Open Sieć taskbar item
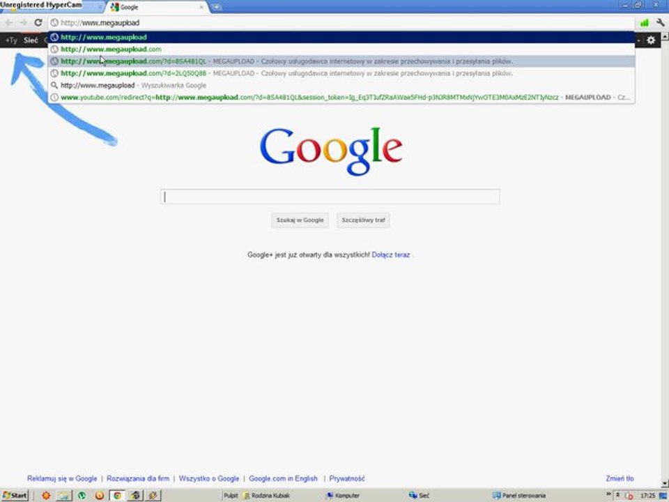 coord(419,495)
